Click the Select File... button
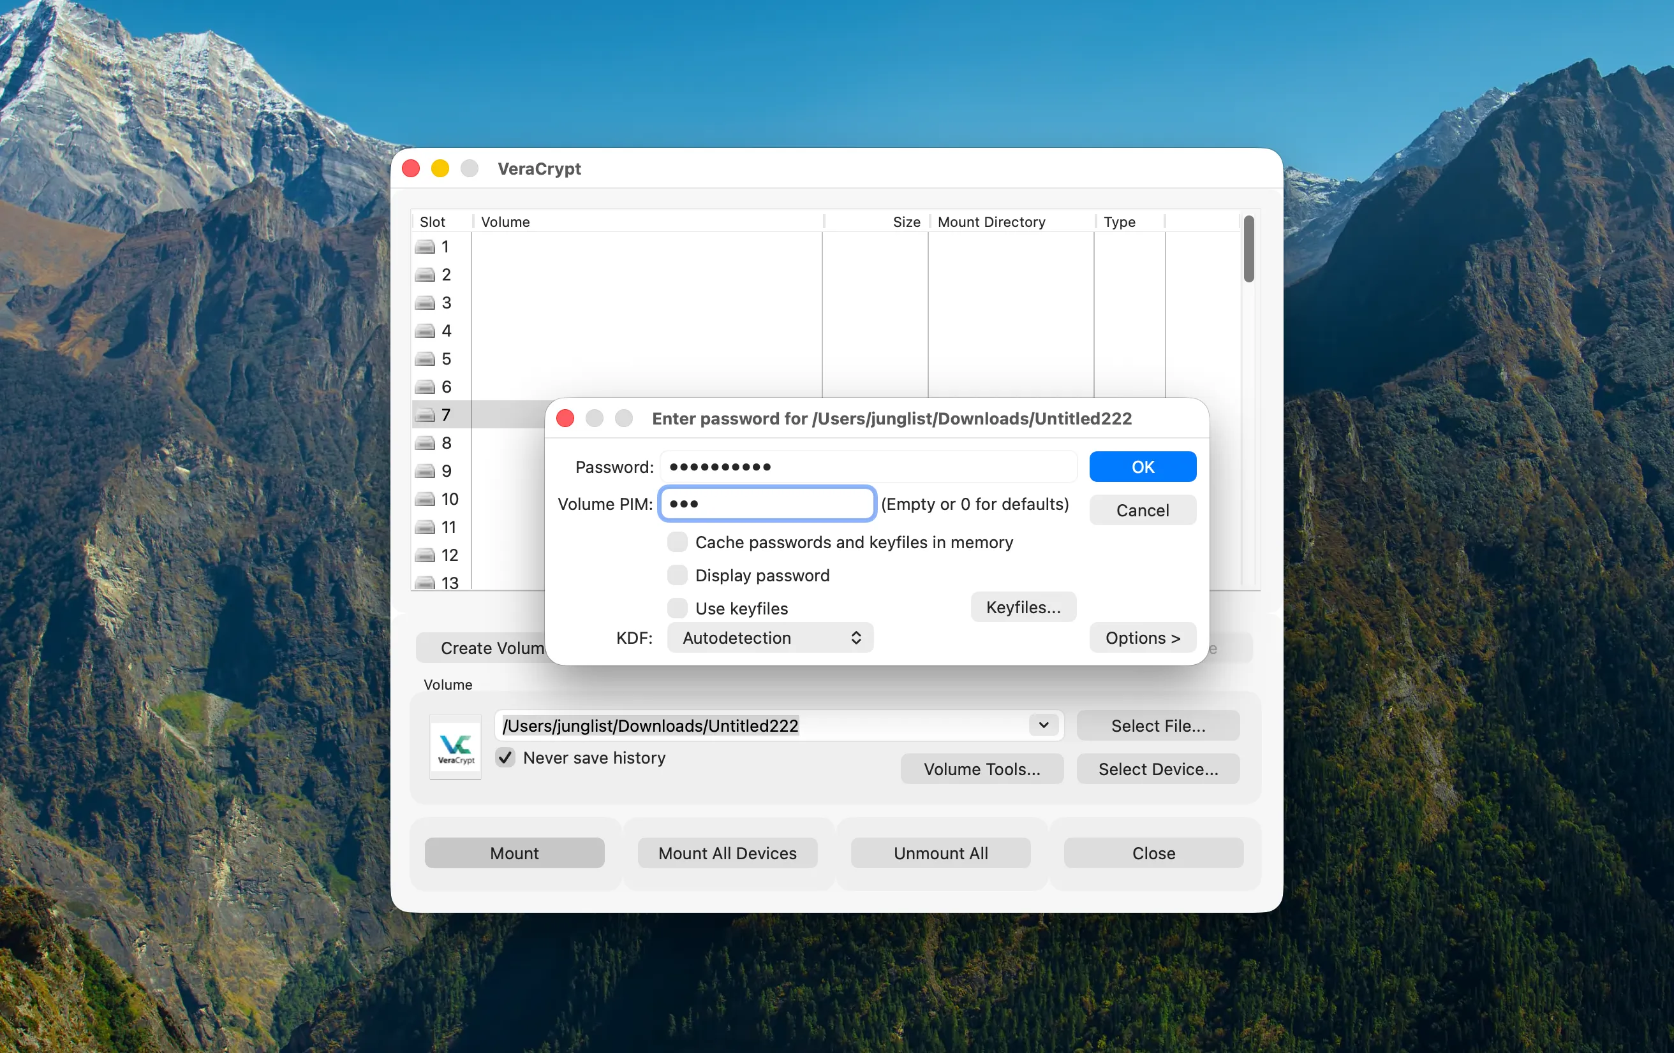The height and width of the screenshot is (1053, 1674). pos(1157,726)
